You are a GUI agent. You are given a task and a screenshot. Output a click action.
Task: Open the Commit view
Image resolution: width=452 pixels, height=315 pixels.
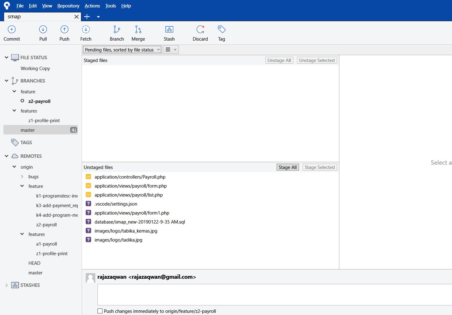pos(12,33)
